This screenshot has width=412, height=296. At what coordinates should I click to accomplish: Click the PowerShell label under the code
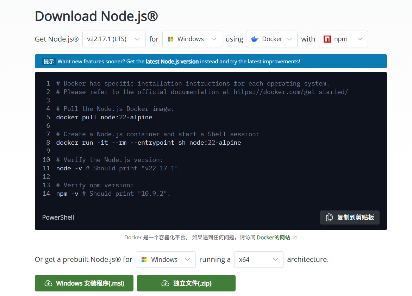58,218
